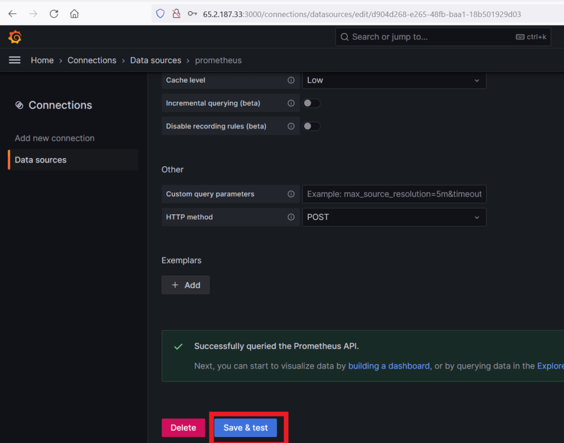Navigate to the Connections breadcrumb
The image size is (564, 443).
tap(92, 60)
